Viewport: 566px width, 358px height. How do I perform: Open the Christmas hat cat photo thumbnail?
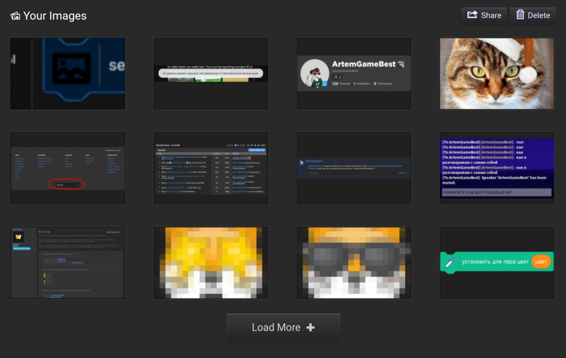497,73
